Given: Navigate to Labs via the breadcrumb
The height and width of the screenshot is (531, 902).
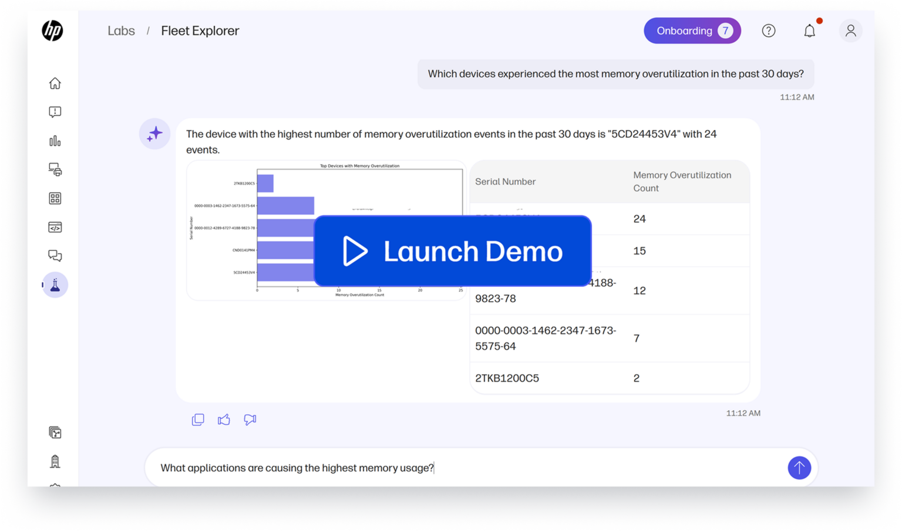Looking at the screenshot, I should [121, 31].
